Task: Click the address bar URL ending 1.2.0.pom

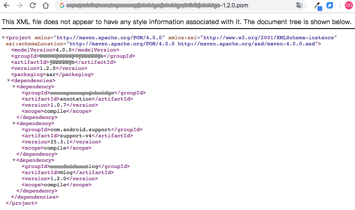Action: [157, 5]
